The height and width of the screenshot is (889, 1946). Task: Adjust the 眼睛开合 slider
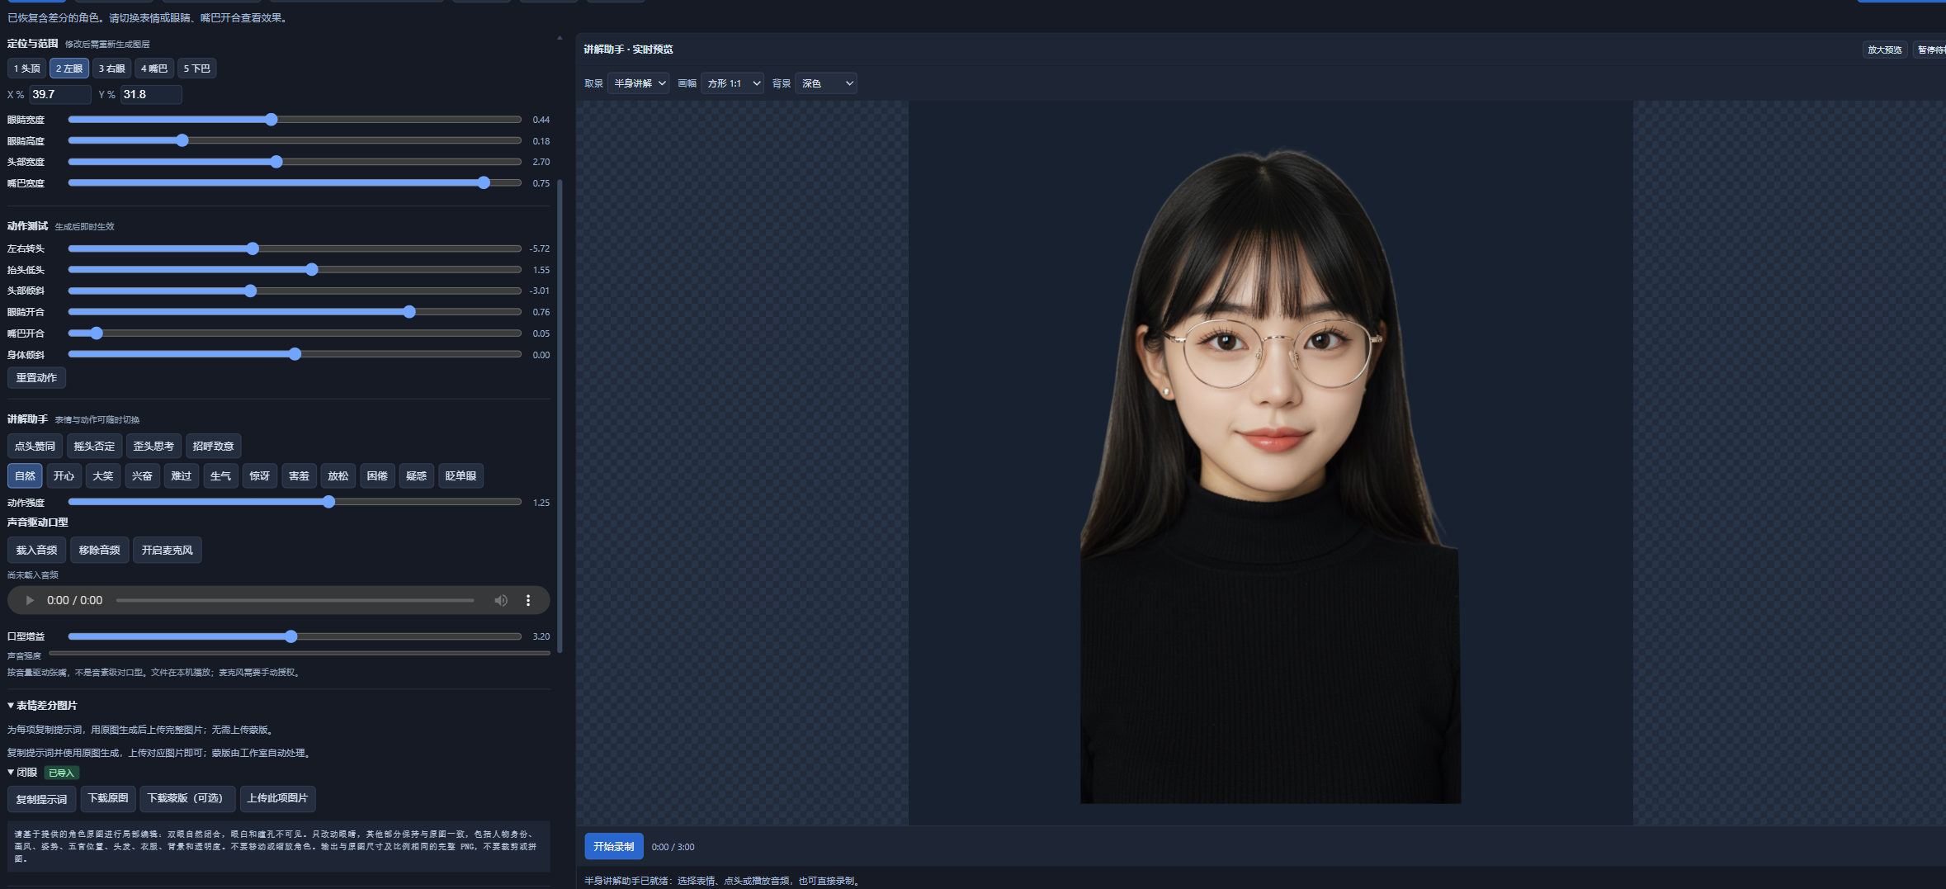coord(295,312)
